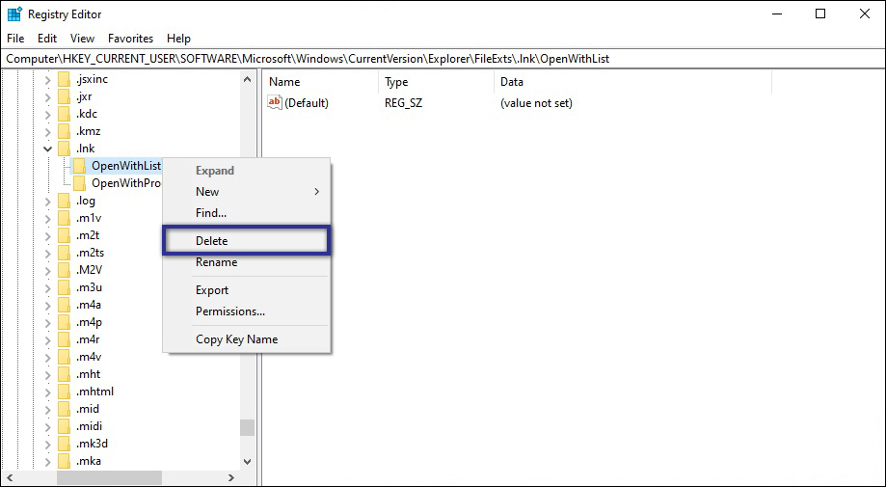Click the .m4p folder icon
The image size is (886, 487).
(x=64, y=322)
